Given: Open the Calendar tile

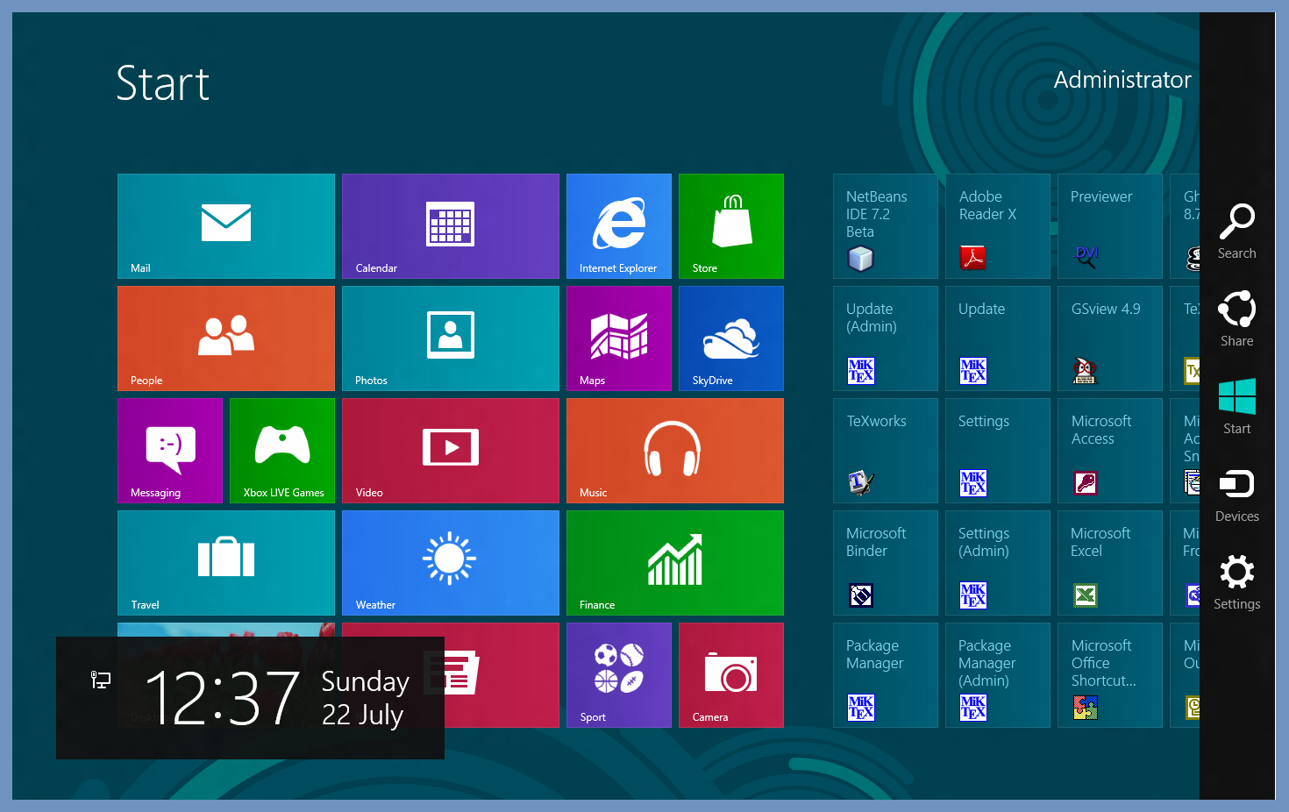Looking at the screenshot, I should point(451,226).
